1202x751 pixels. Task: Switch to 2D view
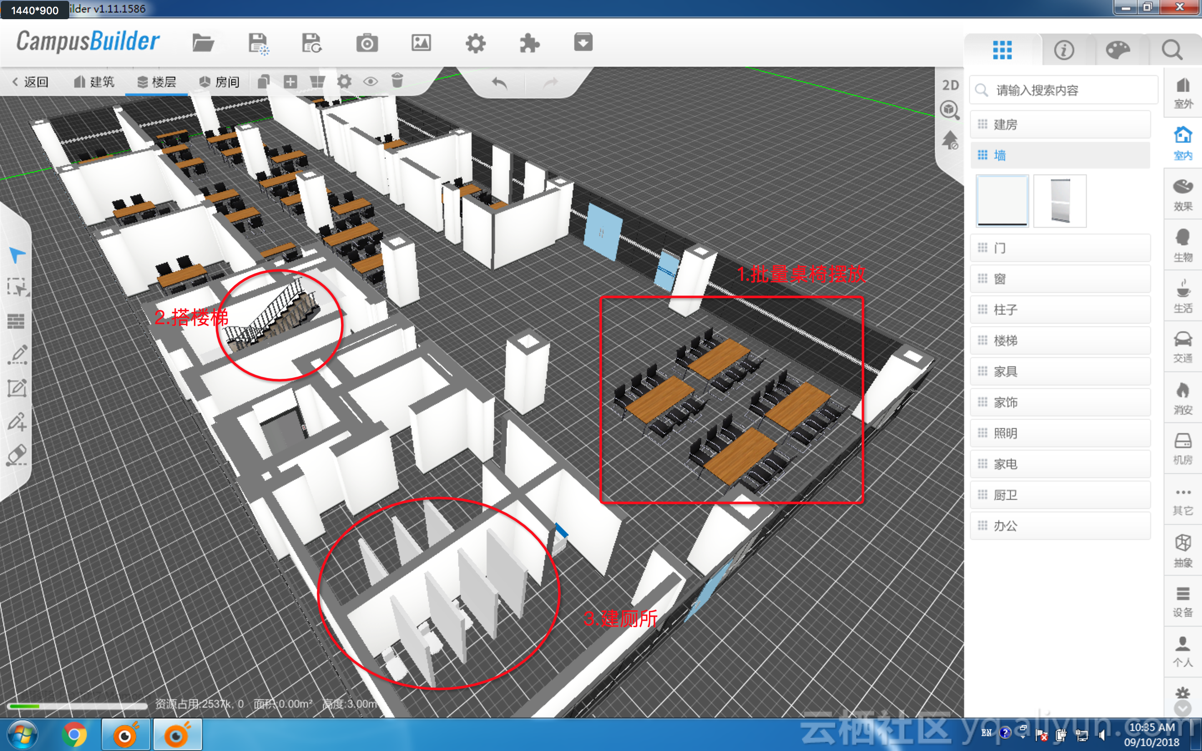coord(950,85)
